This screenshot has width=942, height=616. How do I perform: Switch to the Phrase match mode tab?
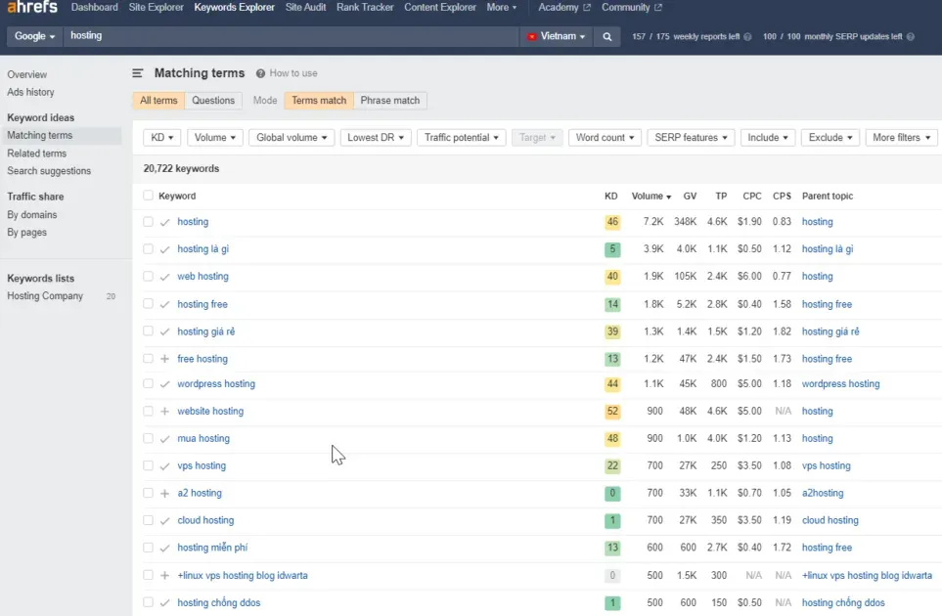click(389, 101)
